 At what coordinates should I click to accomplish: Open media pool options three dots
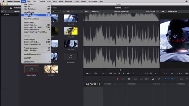pos(81,11)
